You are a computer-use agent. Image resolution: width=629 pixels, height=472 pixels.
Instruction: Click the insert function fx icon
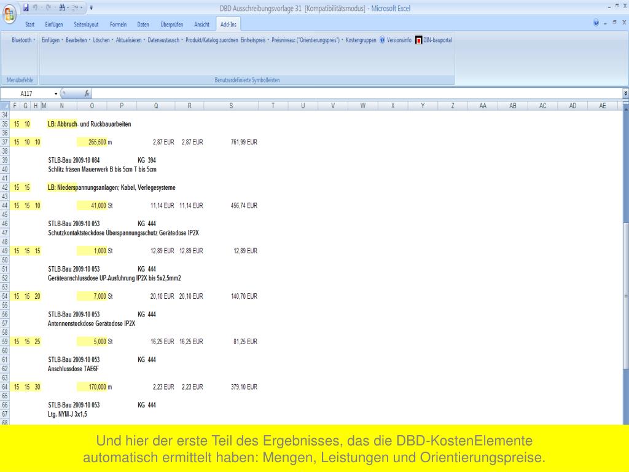(x=87, y=94)
